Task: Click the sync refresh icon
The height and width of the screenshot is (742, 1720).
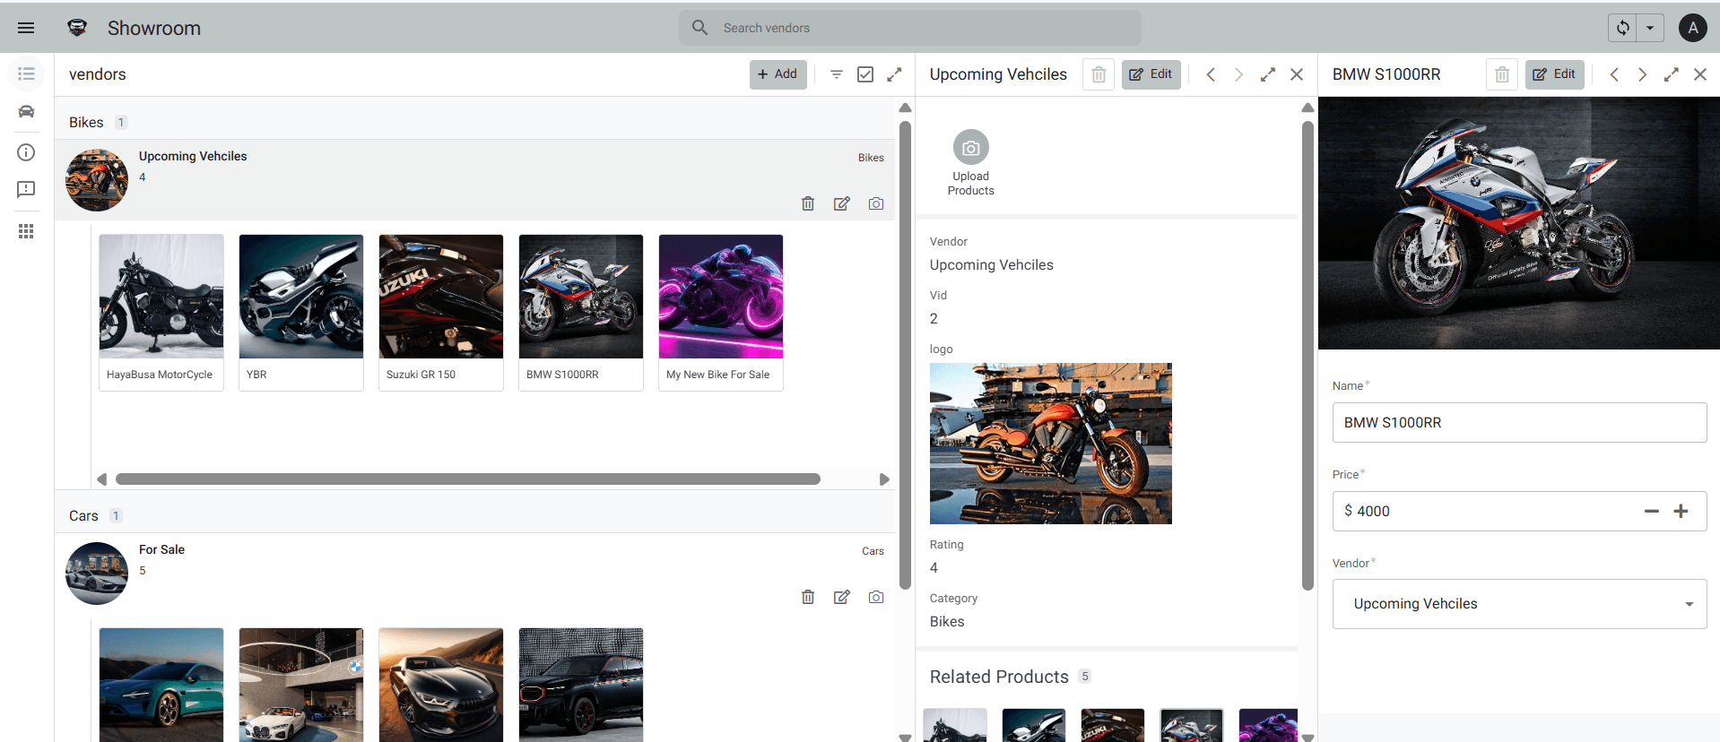Action: pos(1622,28)
